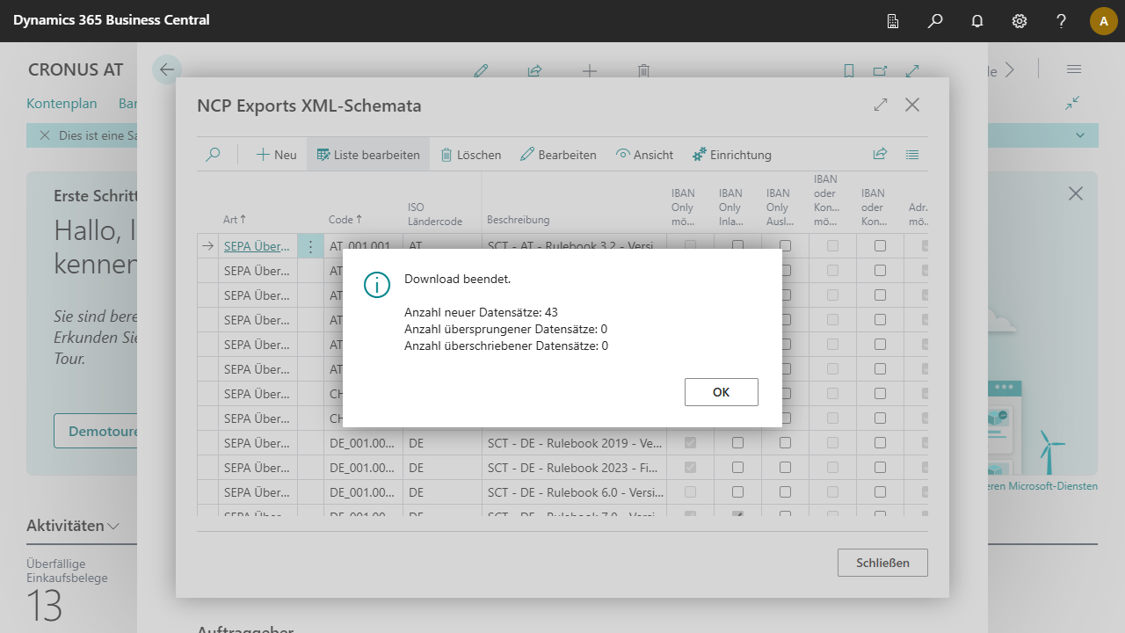1125x633 pixels.
Task: Open the notifications bell icon
Action: pos(977,21)
